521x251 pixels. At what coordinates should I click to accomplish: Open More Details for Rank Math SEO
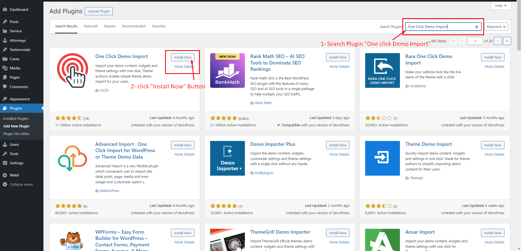click(x=339, y=67)
